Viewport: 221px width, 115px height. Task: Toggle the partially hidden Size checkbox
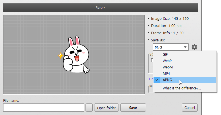pyautogui.click(x=152, y=60)
